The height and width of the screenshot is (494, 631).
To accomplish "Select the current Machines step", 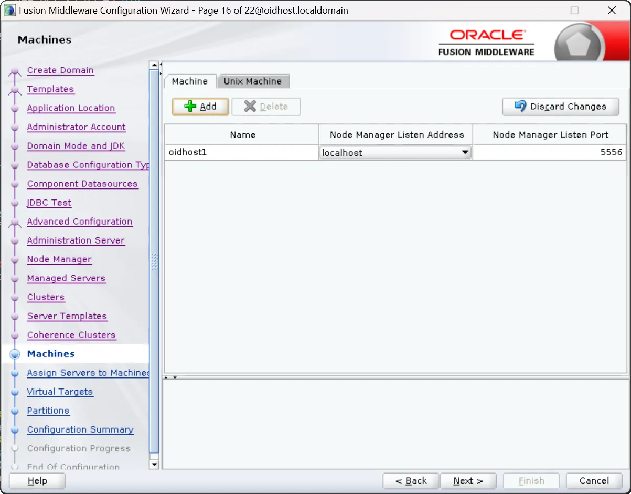I will [51, 354].
